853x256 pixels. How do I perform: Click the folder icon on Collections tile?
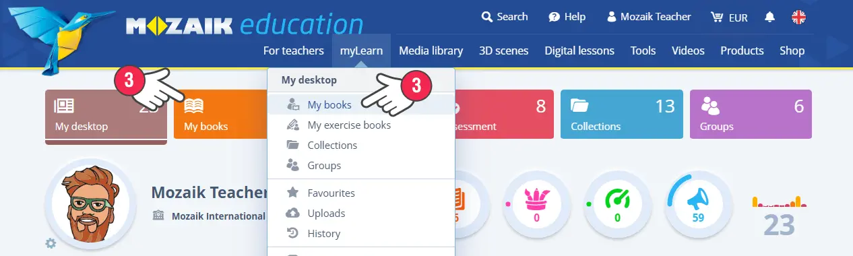pyautogui.click(x=580, y=106)
